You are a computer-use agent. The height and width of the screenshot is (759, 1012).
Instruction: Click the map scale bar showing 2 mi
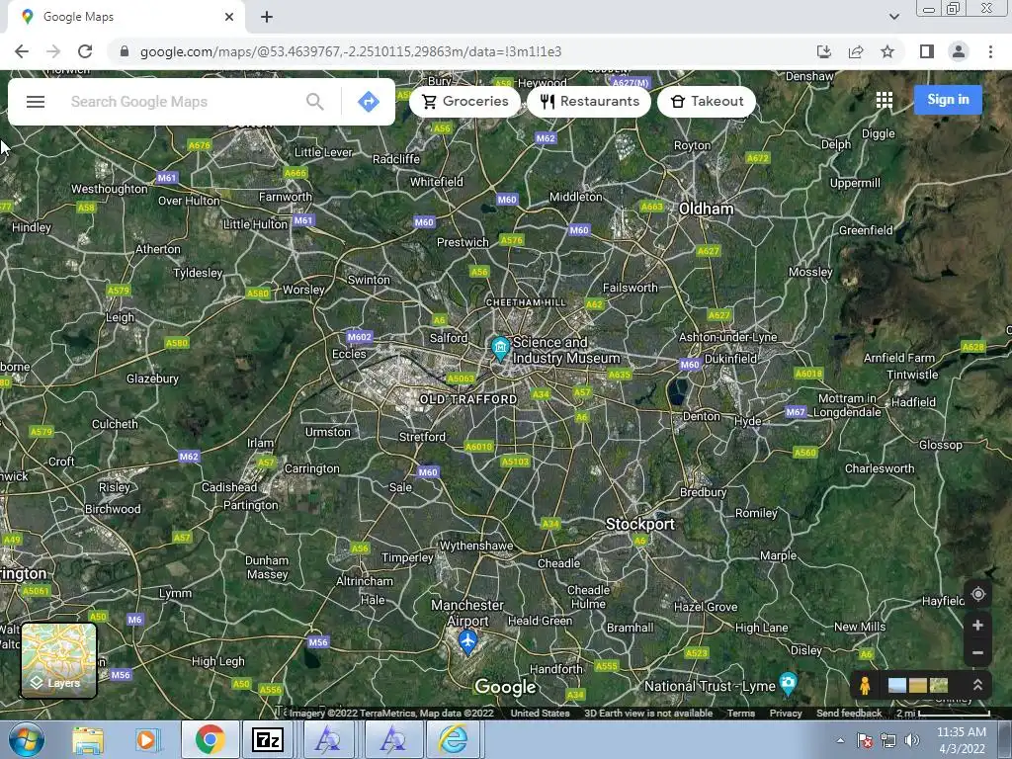pyautogui.click(x=943, y=714)
